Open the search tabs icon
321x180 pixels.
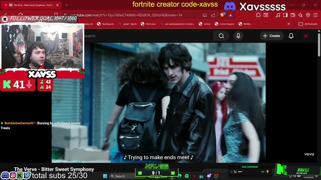pyautogui.click(x=266, y=15)
